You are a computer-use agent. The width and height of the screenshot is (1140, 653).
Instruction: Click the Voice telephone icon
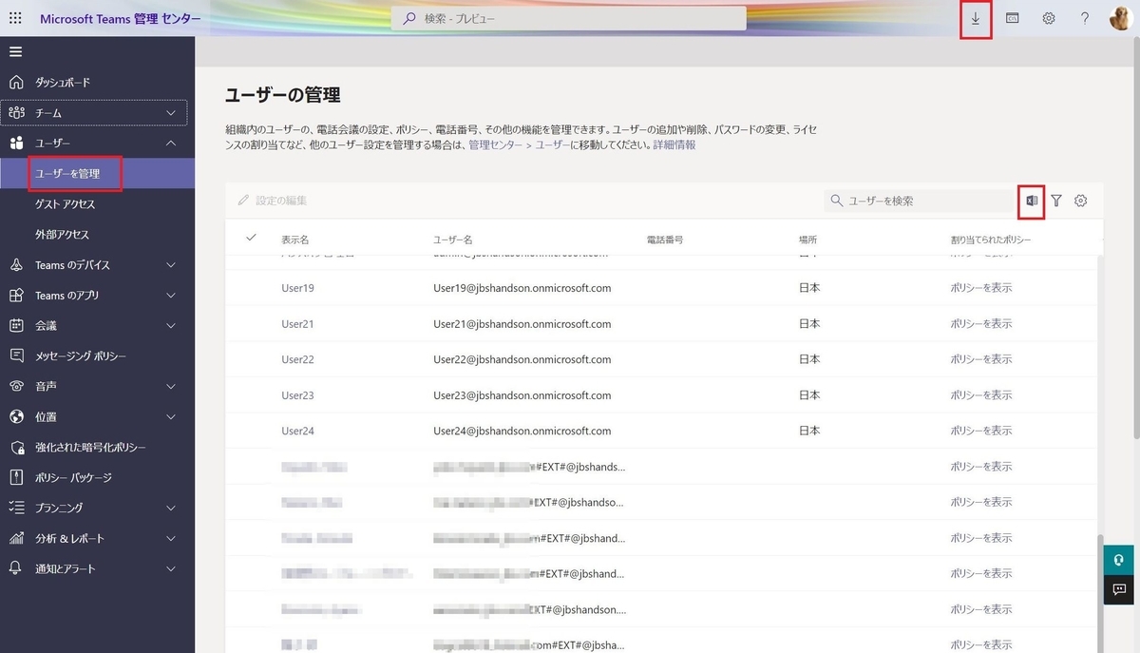point(16,386)
